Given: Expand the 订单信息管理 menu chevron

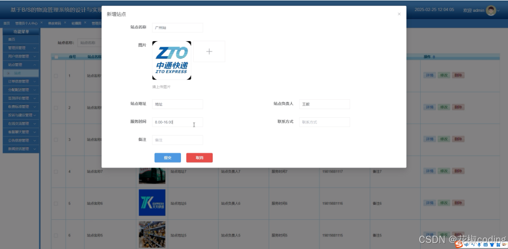Looking at the screenshot, I should coord(34,81).
